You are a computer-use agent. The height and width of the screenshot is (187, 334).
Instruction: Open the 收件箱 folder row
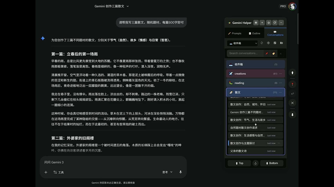pos(255,64)
